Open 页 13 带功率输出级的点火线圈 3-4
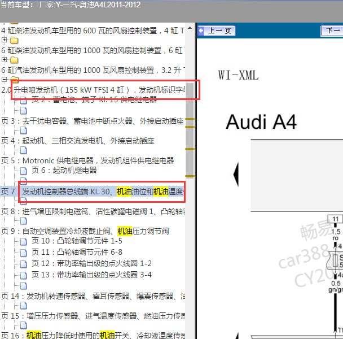This screenshot has width=343, height=339. pos(91,275)
